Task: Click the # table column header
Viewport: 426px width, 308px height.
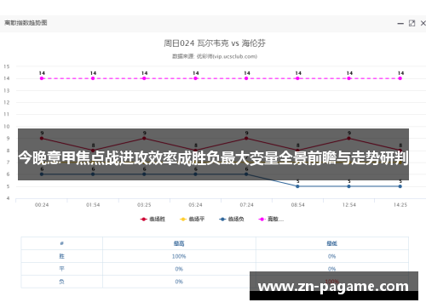Action: 61,243
